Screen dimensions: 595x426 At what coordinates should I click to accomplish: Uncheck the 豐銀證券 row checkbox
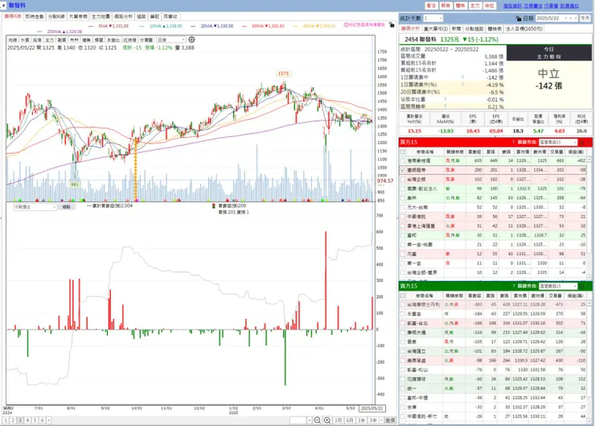click(403, 170)
